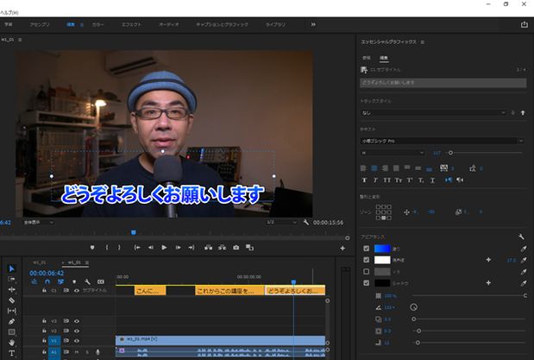Open the blue fill color swatch

[x=382, y=249]
